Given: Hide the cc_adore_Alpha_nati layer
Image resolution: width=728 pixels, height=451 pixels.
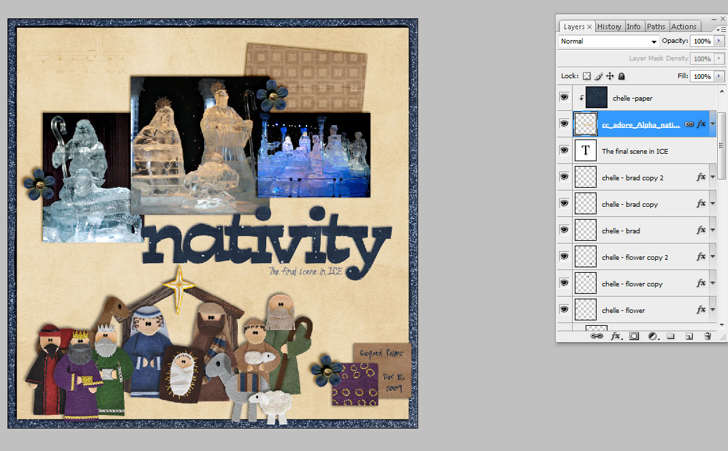Looking at the screenshot, I should coord(564,124).
